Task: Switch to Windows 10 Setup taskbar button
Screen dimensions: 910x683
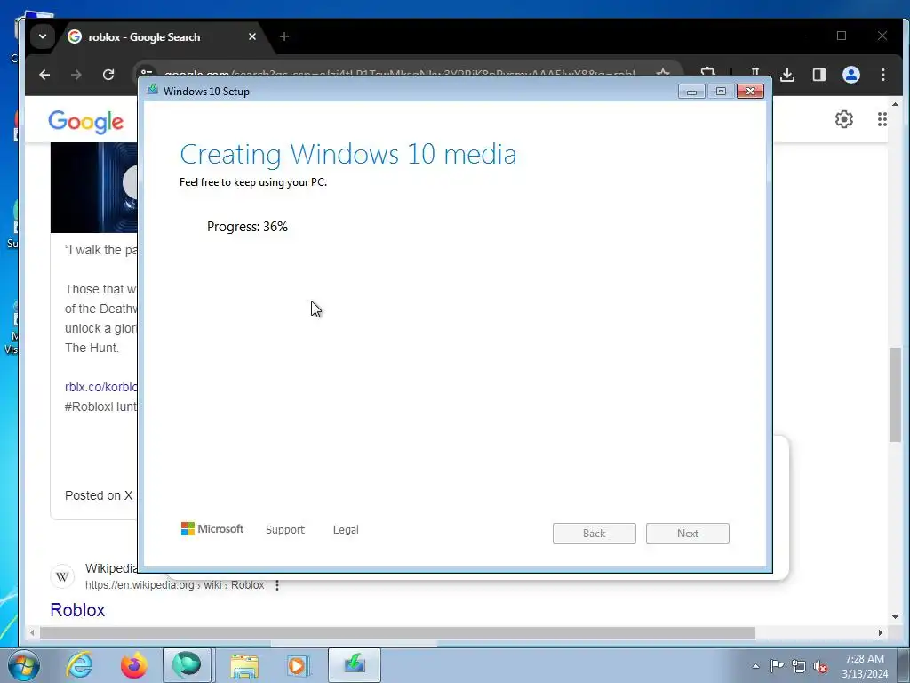Action: point(355,665)
